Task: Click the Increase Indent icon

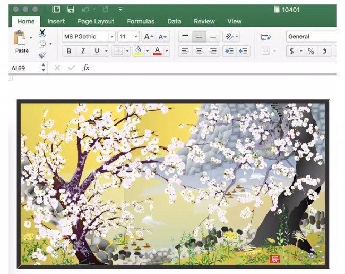Action: pos(244,51)
